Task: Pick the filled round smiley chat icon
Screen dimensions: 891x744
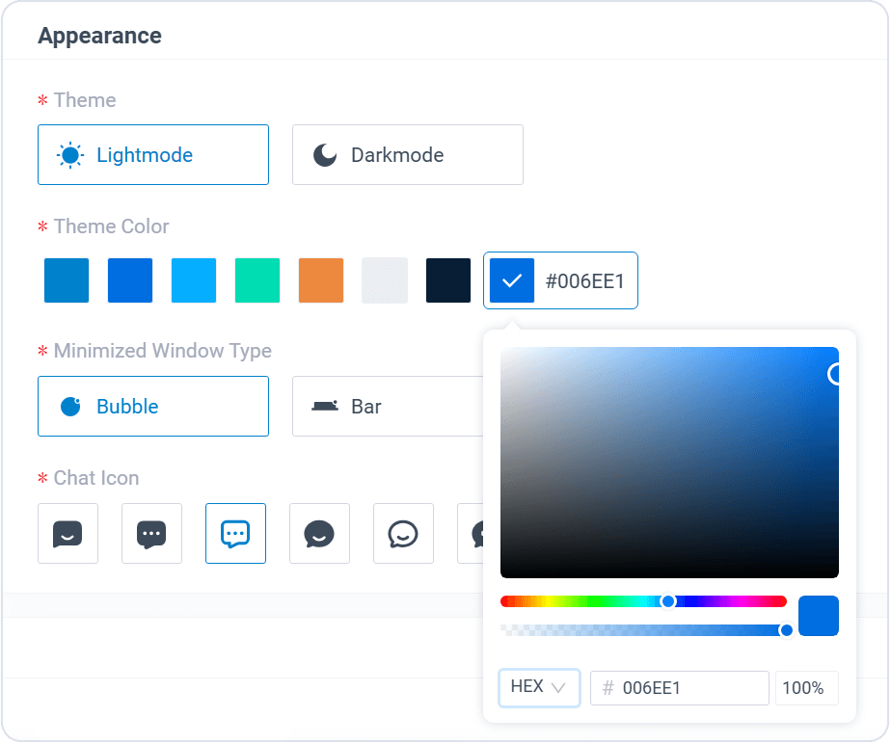Action: [319, 534]
